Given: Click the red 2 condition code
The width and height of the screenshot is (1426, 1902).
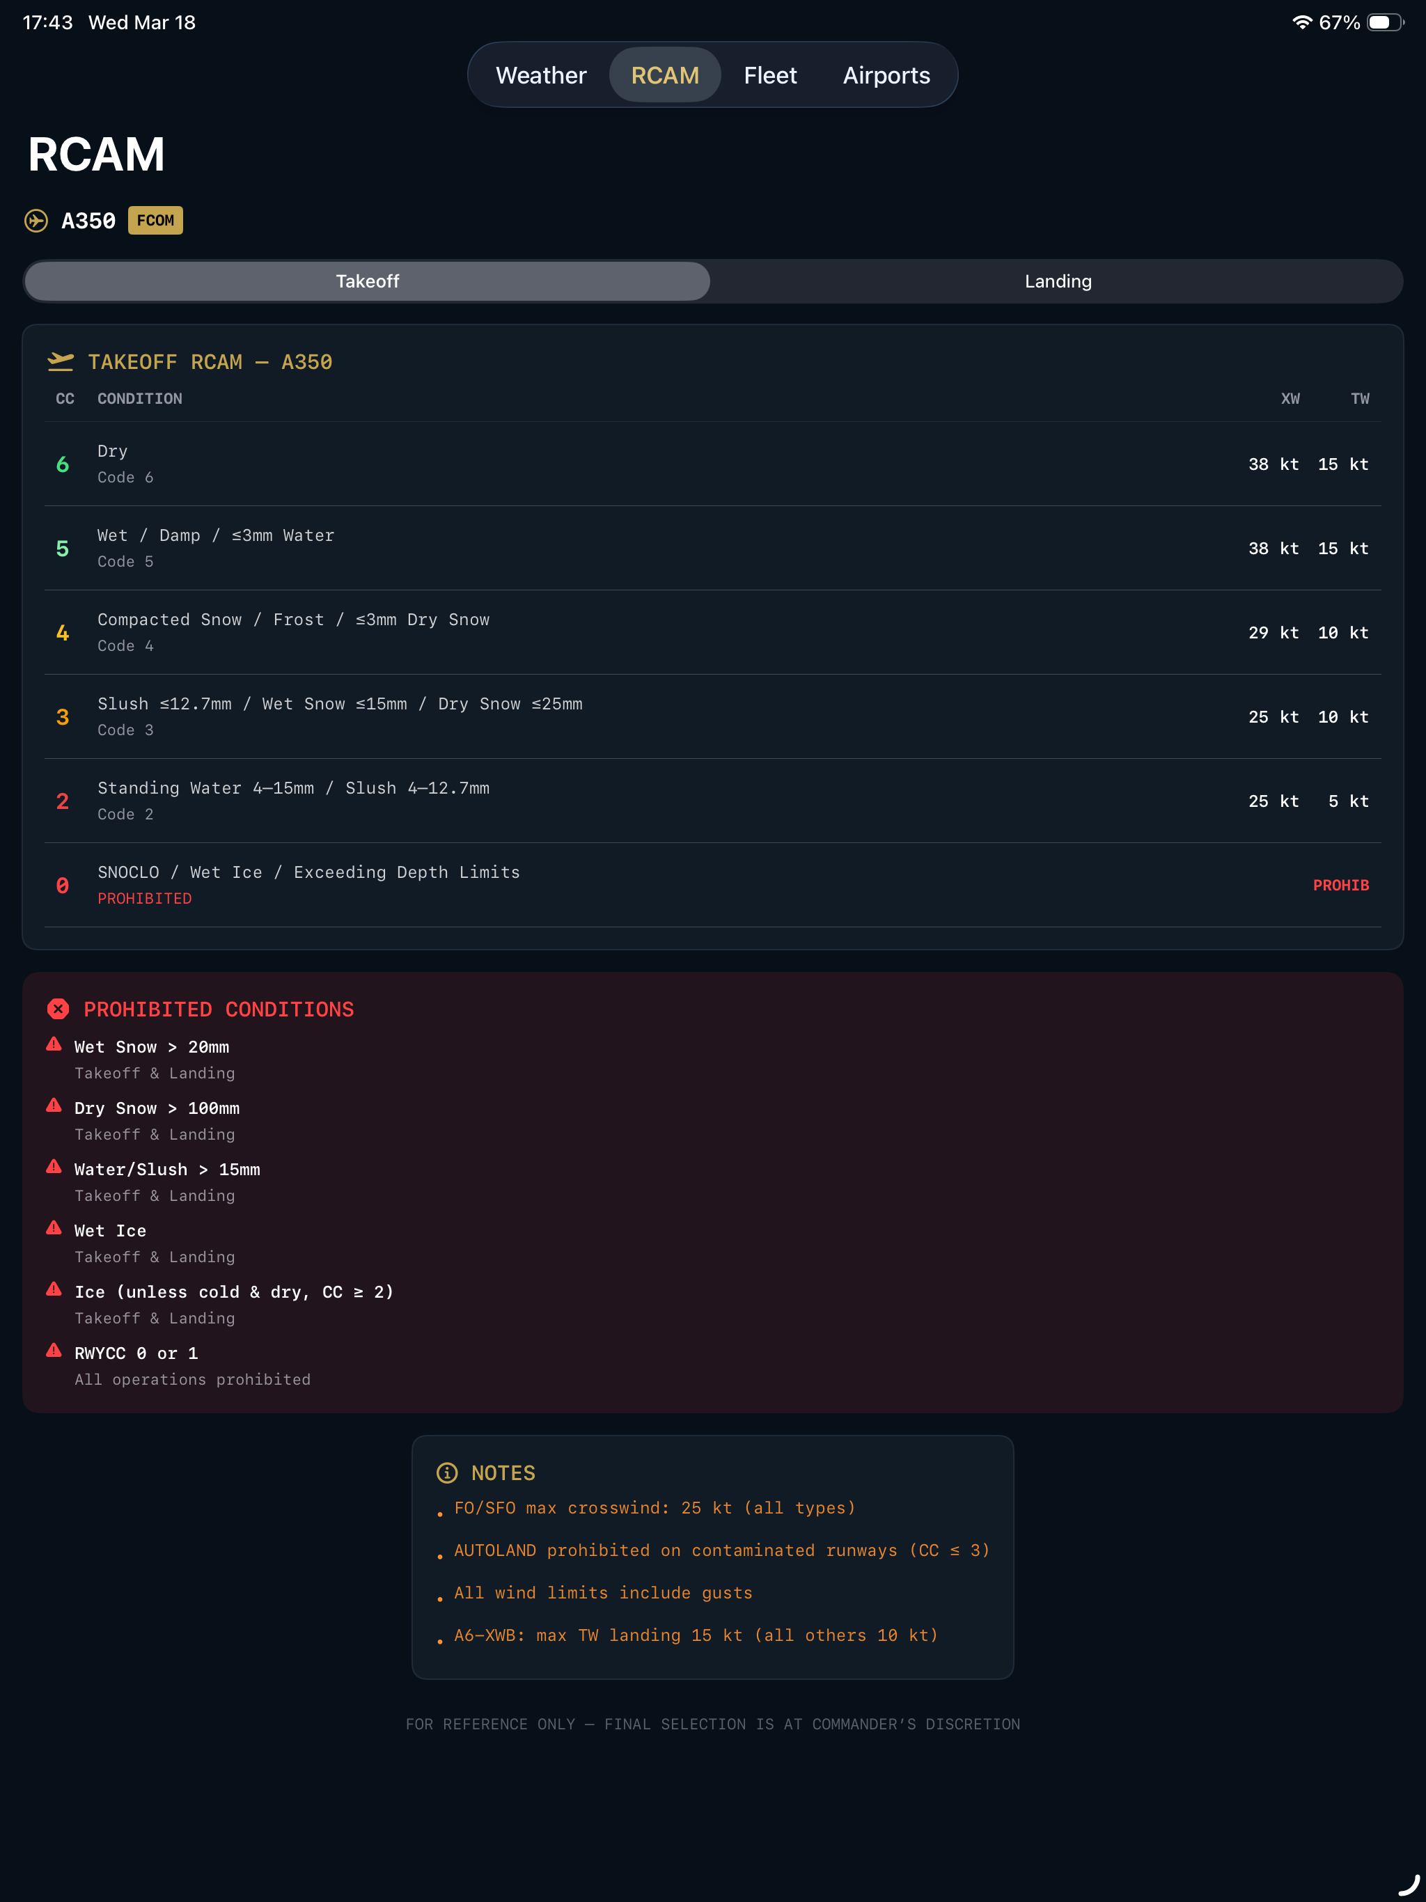Looking at the screenshot, I should (x=63, y=801).
